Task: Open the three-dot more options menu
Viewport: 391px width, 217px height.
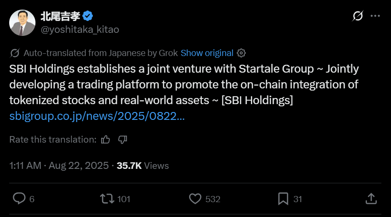Action: click(375, 16)
